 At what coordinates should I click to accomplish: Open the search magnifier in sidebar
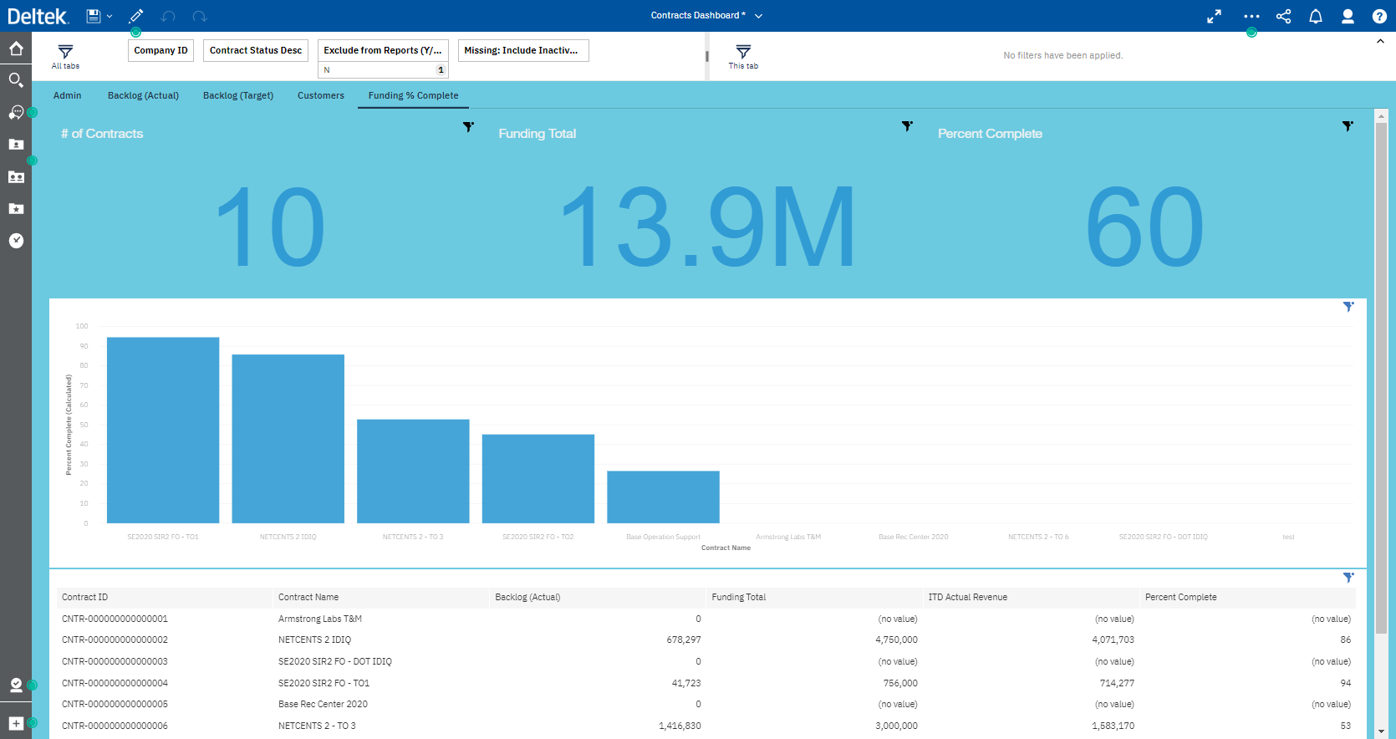(x=16, y=80)
